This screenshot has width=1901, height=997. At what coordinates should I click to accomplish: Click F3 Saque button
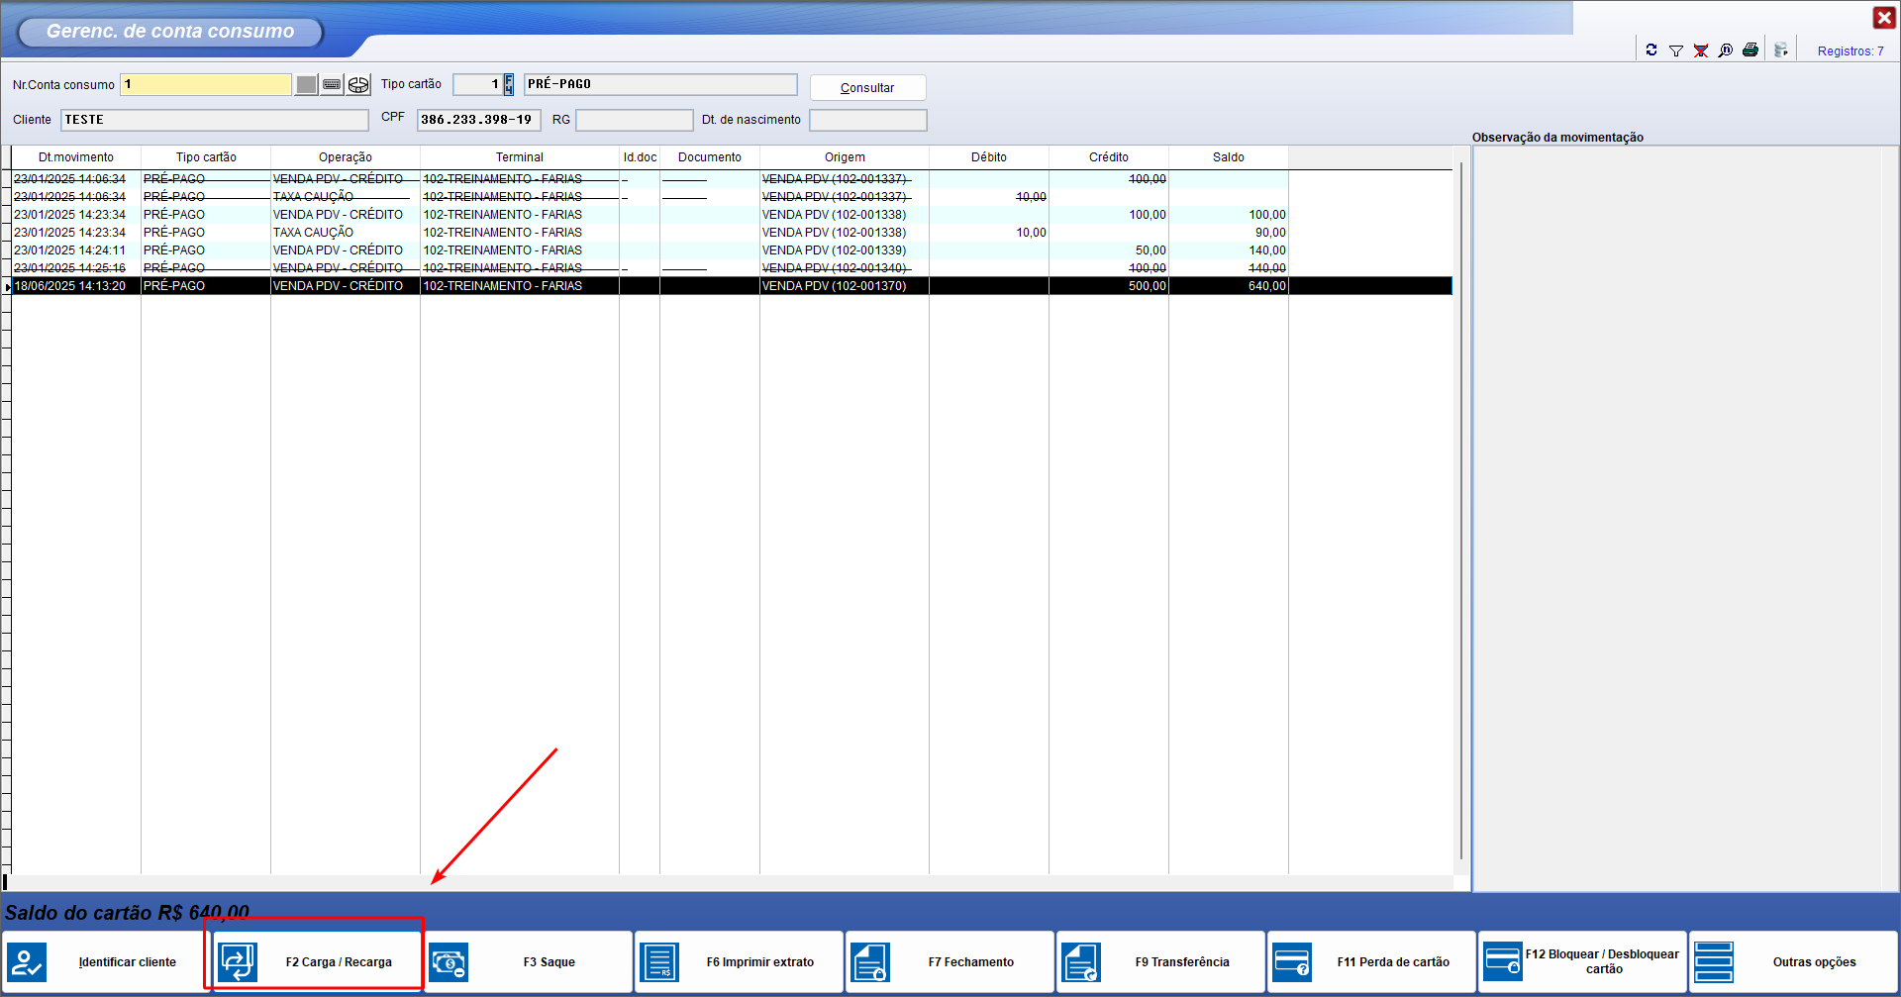point(528,961)
